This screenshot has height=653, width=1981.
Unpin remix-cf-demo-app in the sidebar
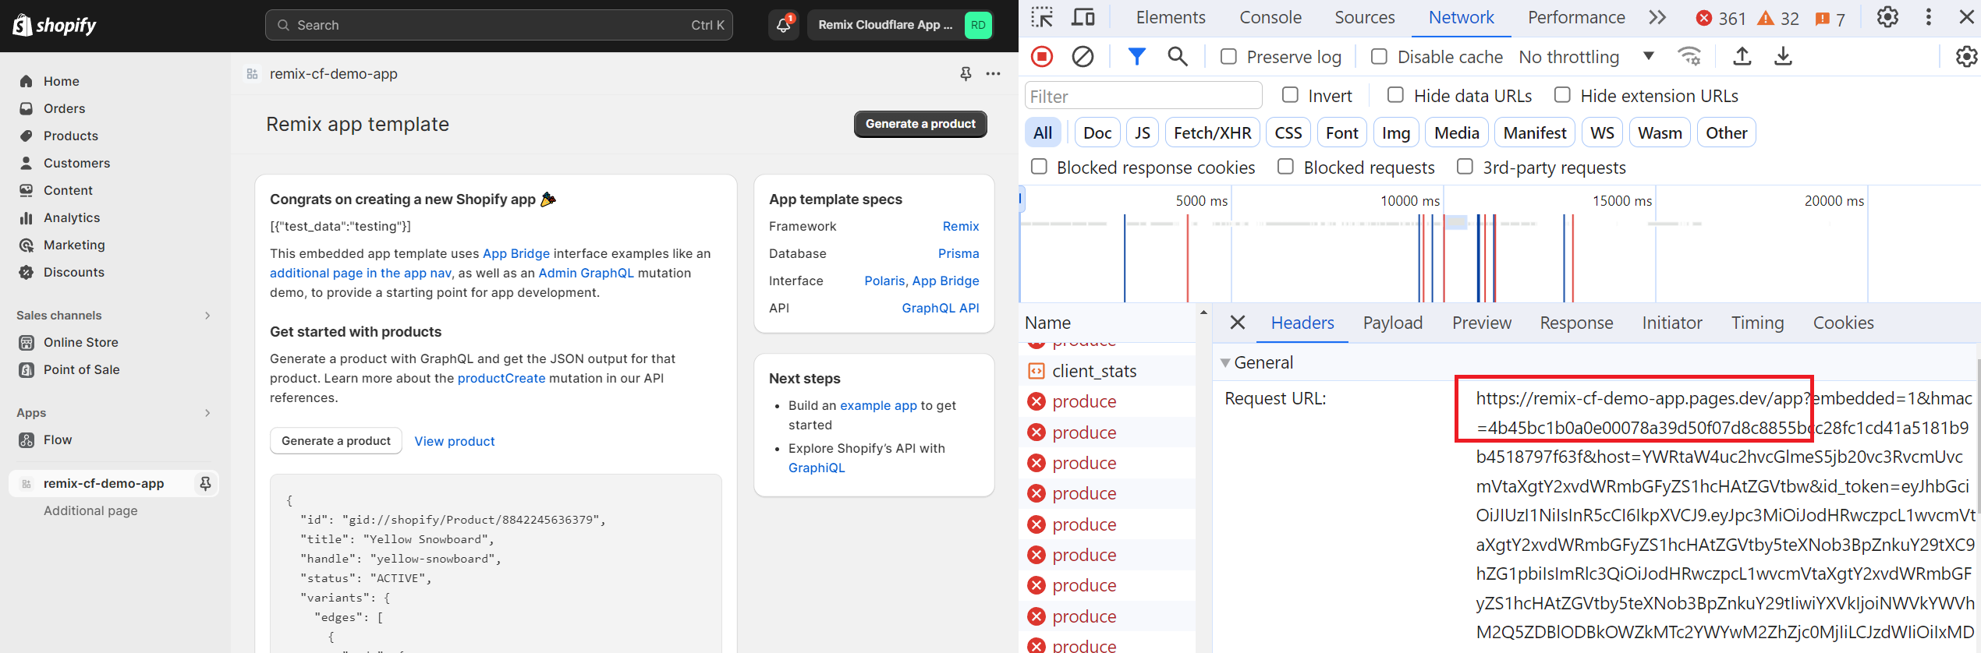(205, 483)
